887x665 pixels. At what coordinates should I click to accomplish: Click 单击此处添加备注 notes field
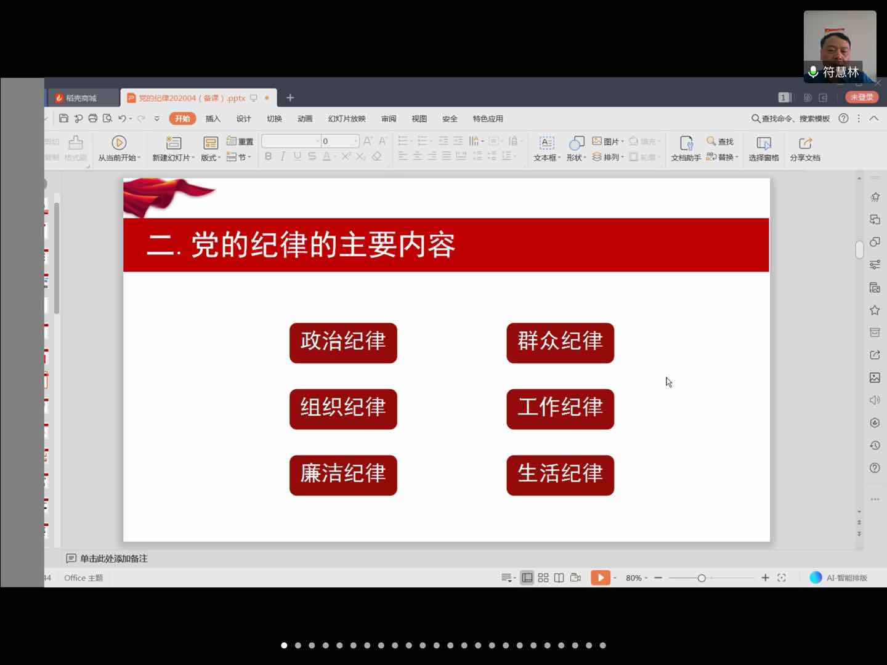coord(113,558)
